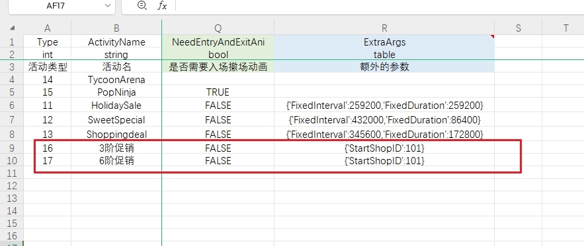Image resolution: width=584 pixels, height=246 pixels.
Task: Click the '额外的参数' cell
Action: point(384,67)
